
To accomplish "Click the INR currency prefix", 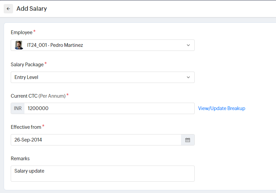I will pyautogui.click(x=18, y=108).
